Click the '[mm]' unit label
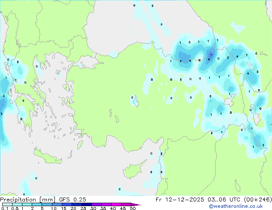Image resolution: width=272 pixels, height=210 pixels. tap(47, 200)
